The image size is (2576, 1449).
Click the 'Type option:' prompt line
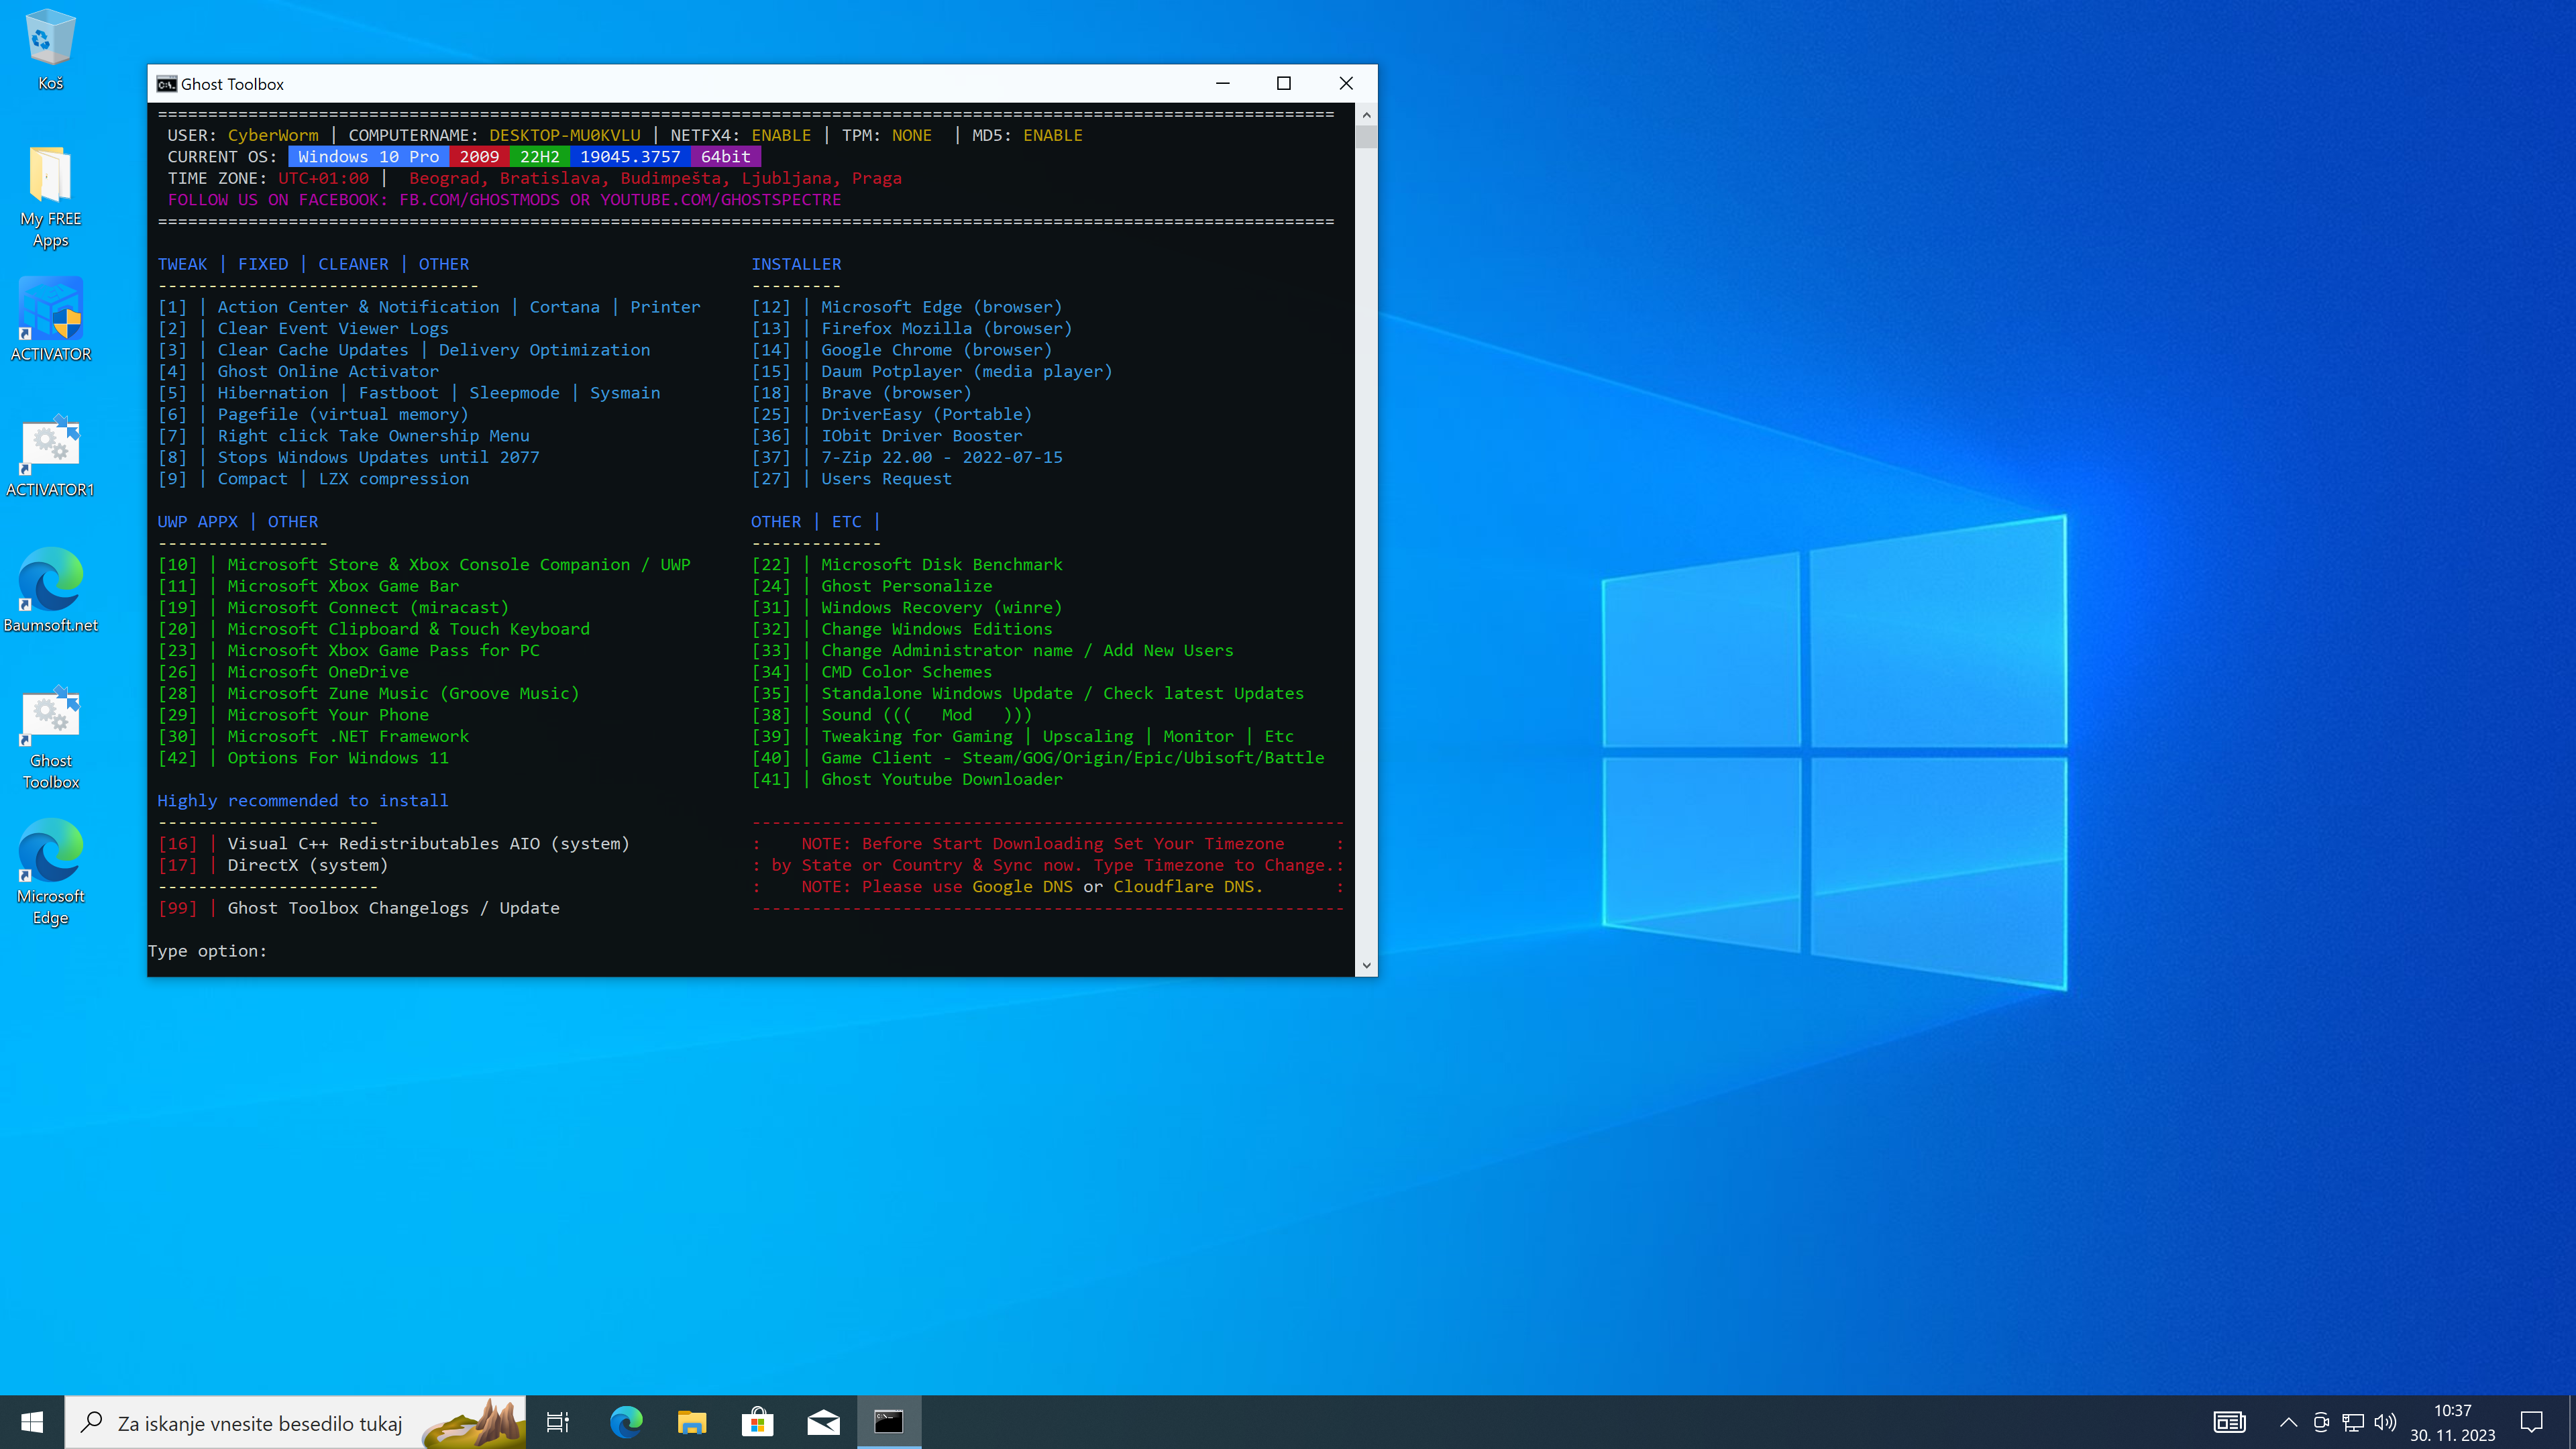pyautogui.click(x=208, y=951)
